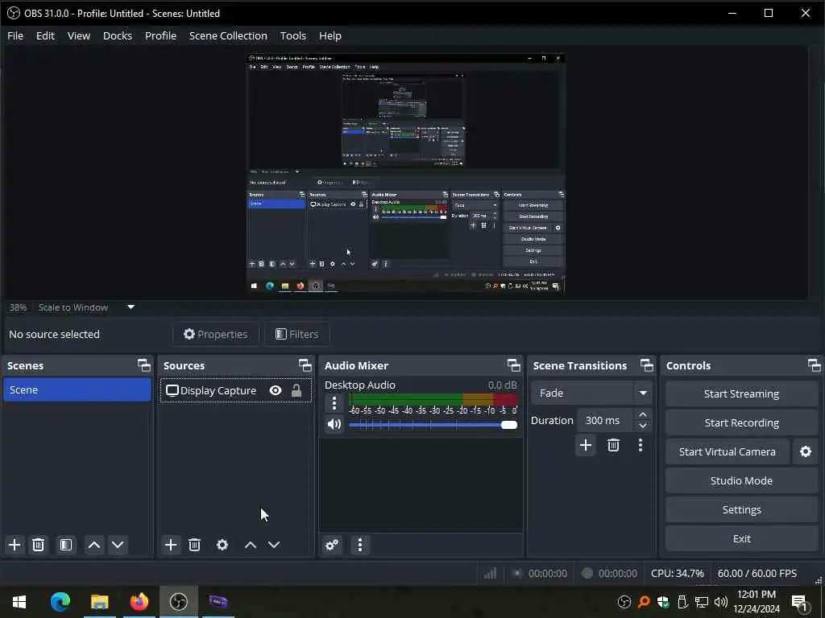Viewport: 825px width, 618px height.
Task: Lock the Display Capture source
Action: click(x=296, y=390)
